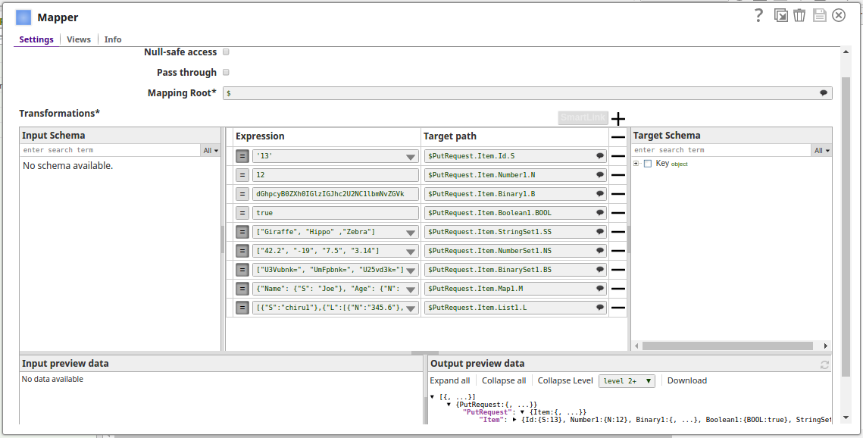Viewport: 863px width, 438px height.
Task: Remove the $PutRequest.Item.Number1.N mapping row
Action: tap(618, 175)
